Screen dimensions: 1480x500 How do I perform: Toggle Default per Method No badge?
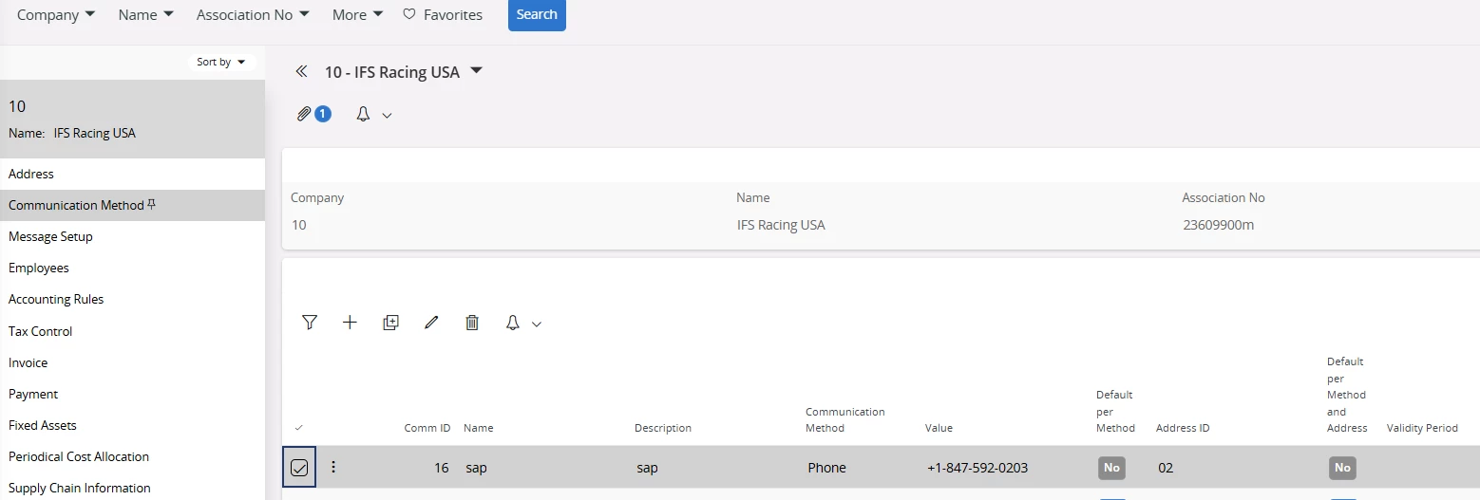[1111, 468]
